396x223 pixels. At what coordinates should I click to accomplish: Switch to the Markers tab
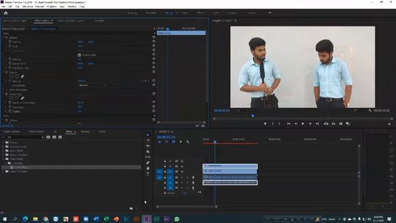point(85,131)
